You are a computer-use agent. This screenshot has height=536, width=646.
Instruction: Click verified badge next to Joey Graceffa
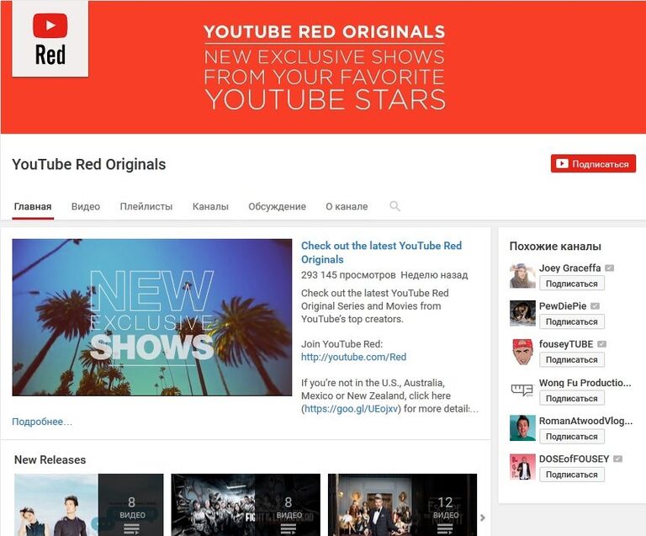609,268
